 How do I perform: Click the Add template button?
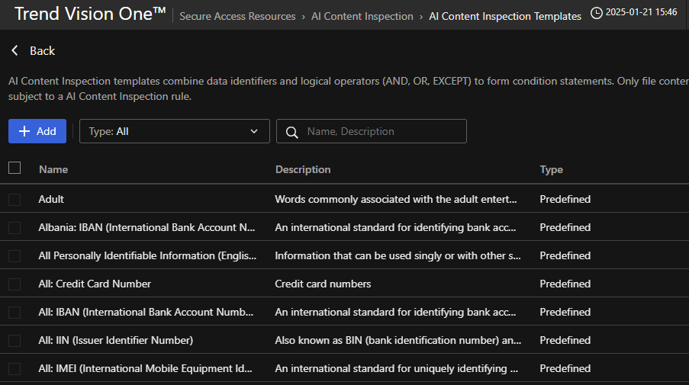37,131
